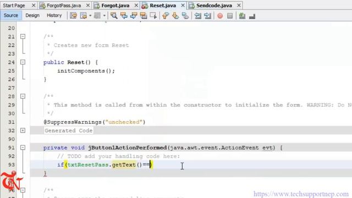Toggle Bookmark icon in editor toolbar
The width and height of the screenshot is (352, 198).
pos(185,15)
